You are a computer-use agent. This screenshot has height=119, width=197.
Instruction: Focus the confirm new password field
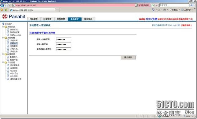tap(63, 49)
